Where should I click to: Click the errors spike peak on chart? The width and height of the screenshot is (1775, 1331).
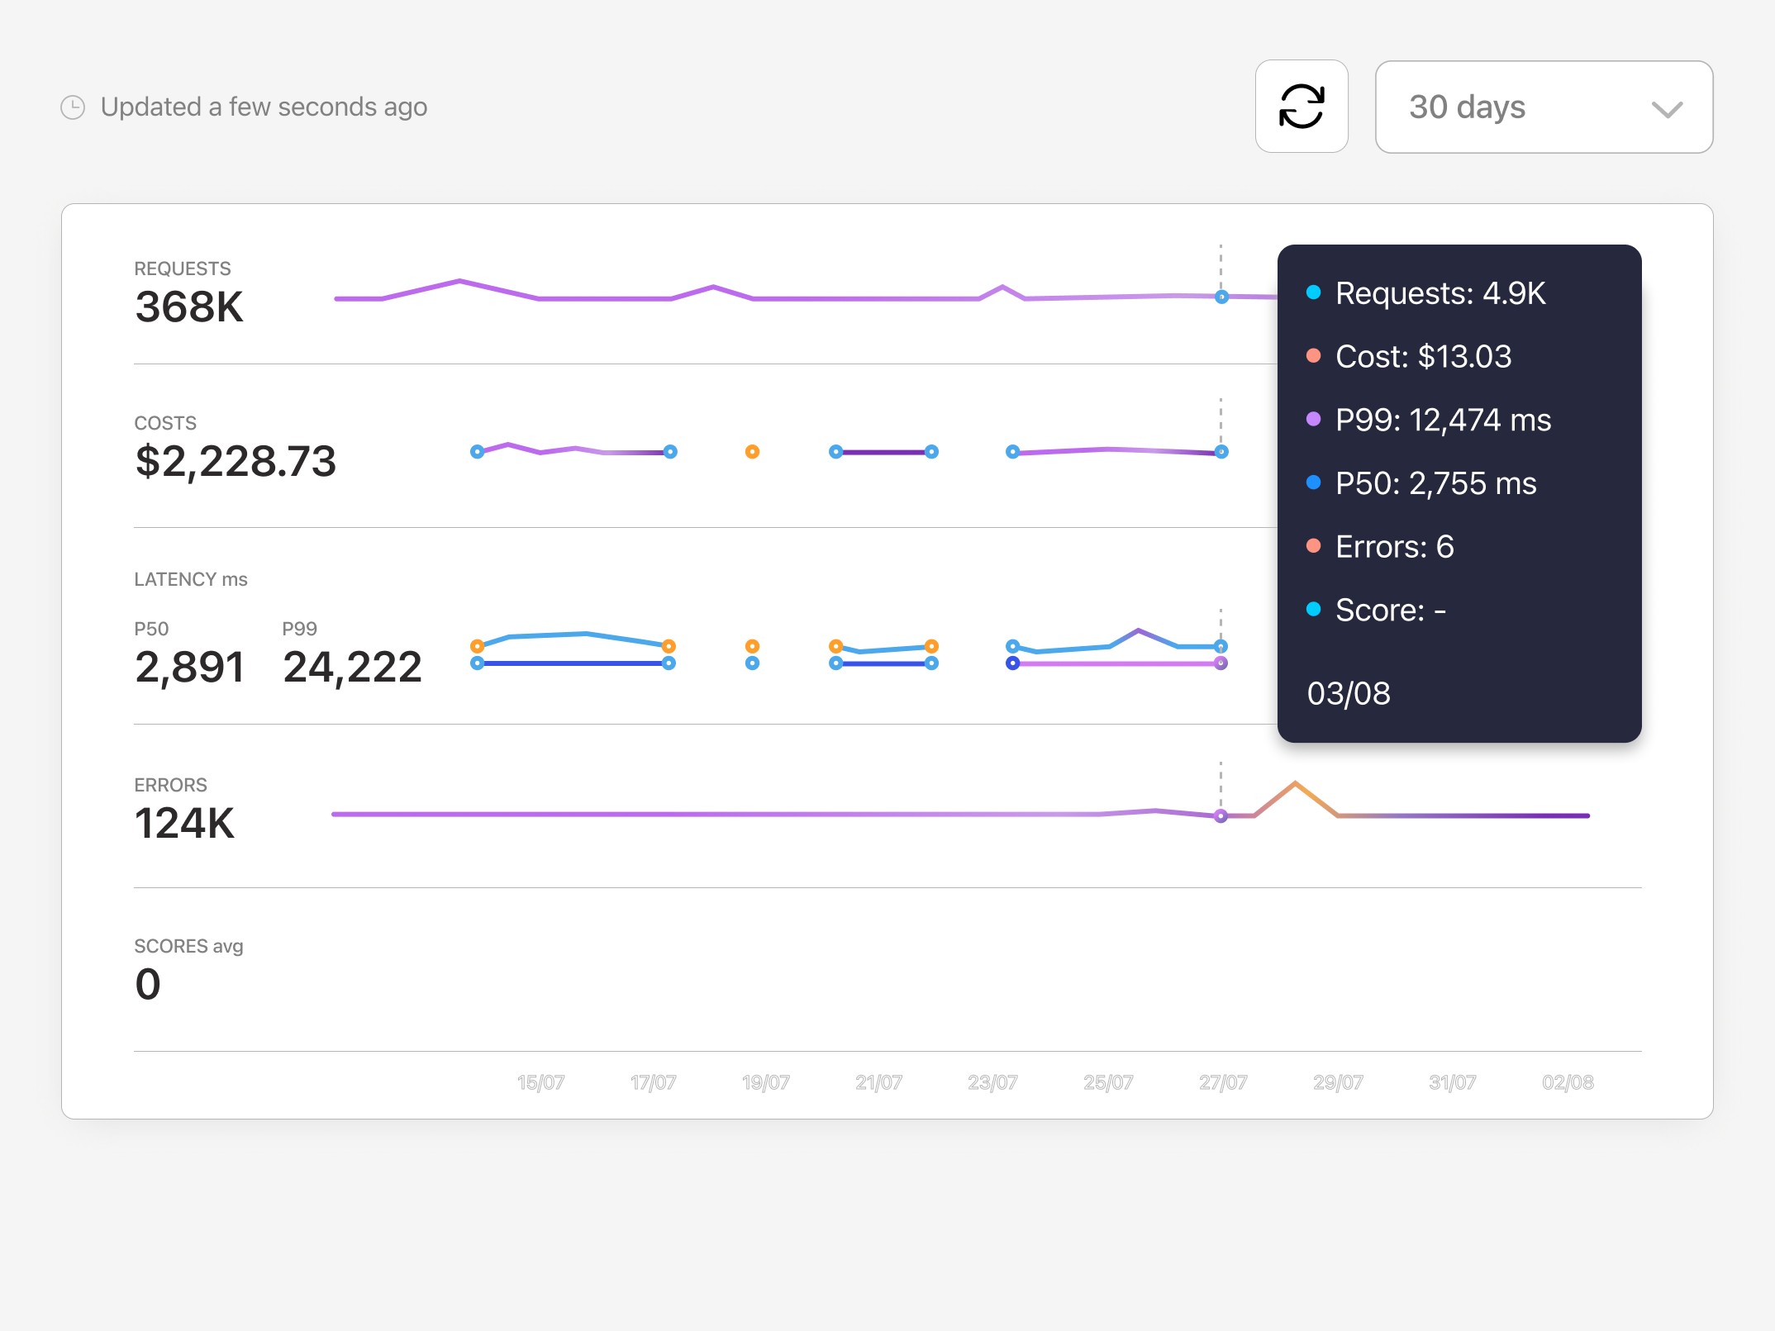click(1295, 782)
